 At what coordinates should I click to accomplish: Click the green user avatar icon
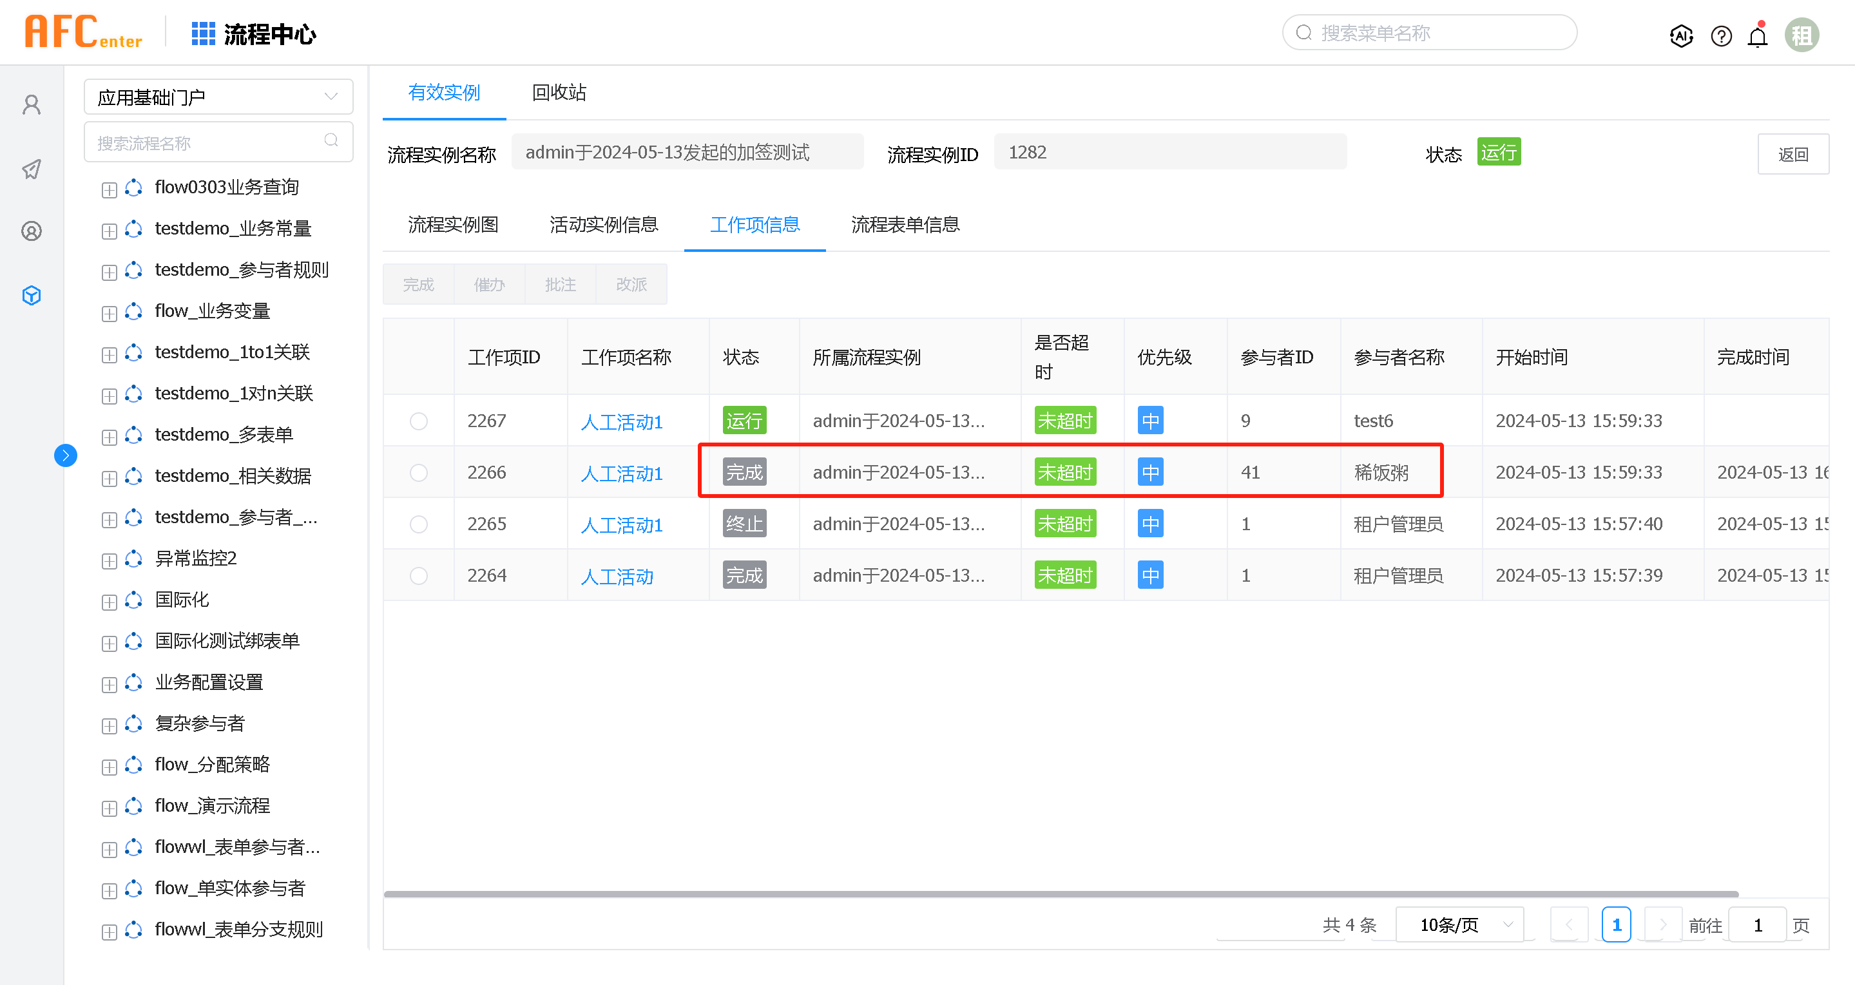[1801, 35]
